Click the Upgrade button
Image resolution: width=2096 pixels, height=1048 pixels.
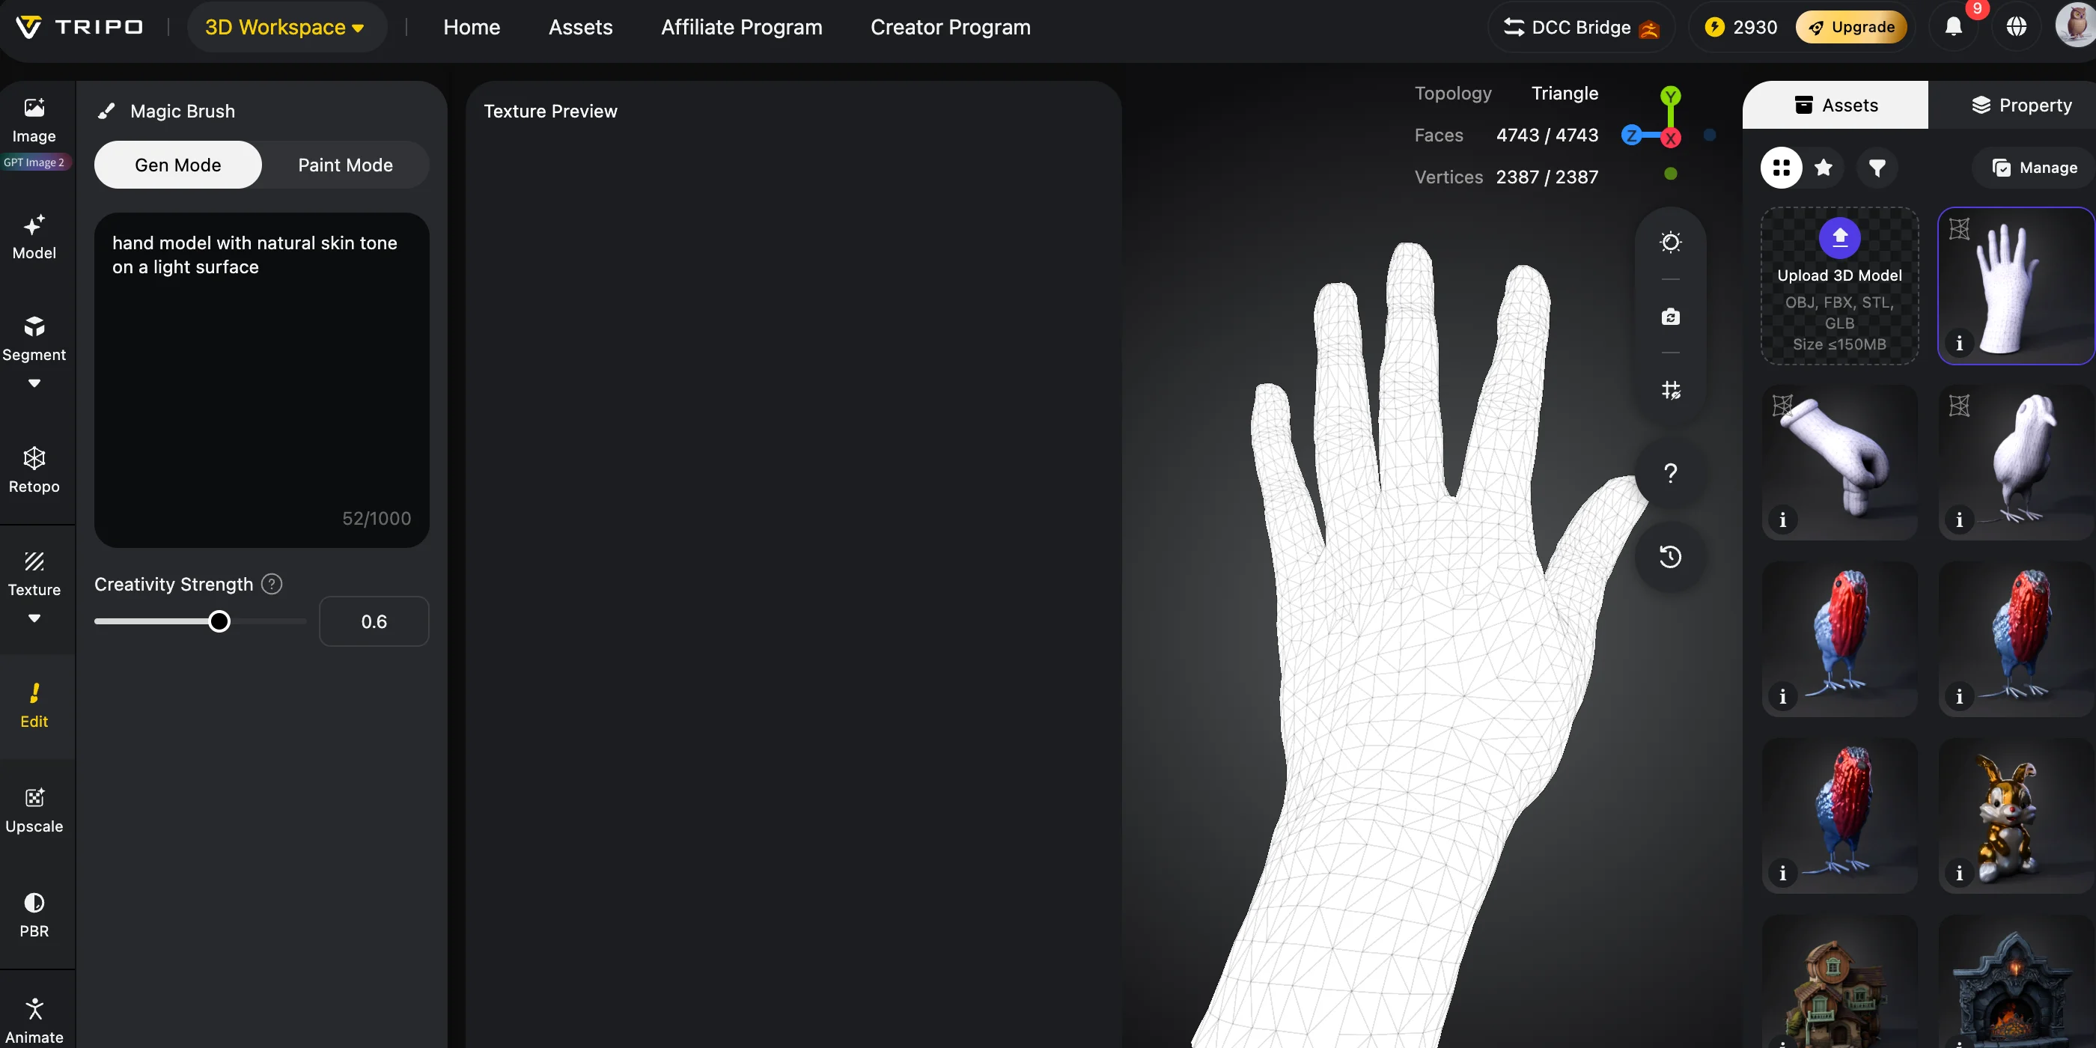(1851, 27)
